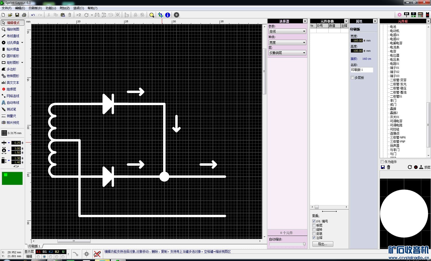Open the blue info icon in toolbar
Viewport: 431px width, 261px height.
coord(168,15)
